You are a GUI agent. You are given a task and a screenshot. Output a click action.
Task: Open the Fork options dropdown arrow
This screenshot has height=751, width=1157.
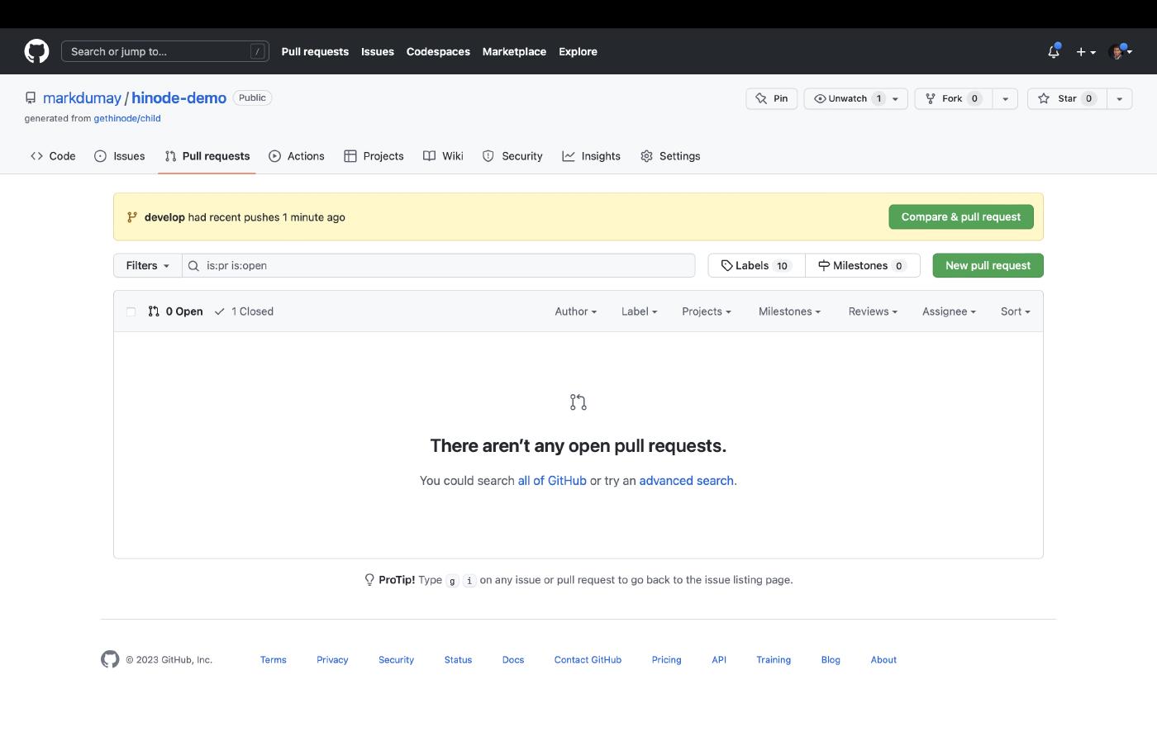[1005, 98]
